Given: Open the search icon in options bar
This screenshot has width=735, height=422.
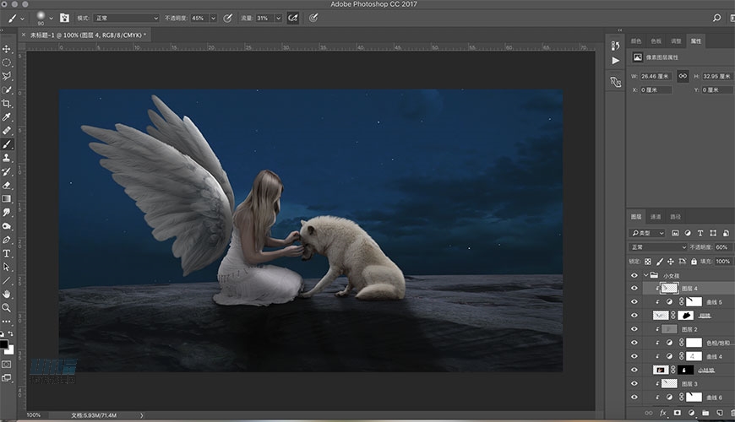Looking at the screenshot, I should tap(716, 18).
